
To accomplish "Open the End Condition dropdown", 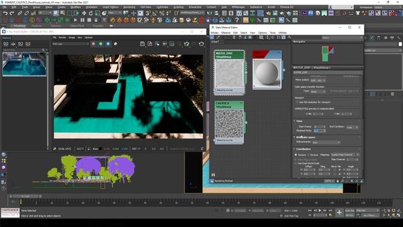I will [x=352, y=127].
